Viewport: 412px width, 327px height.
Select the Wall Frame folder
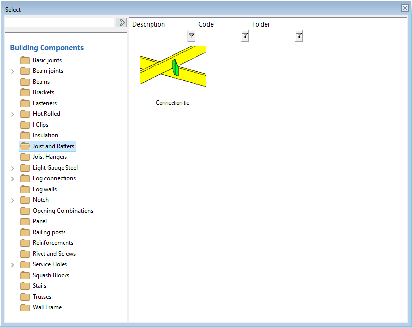[47, 307]
